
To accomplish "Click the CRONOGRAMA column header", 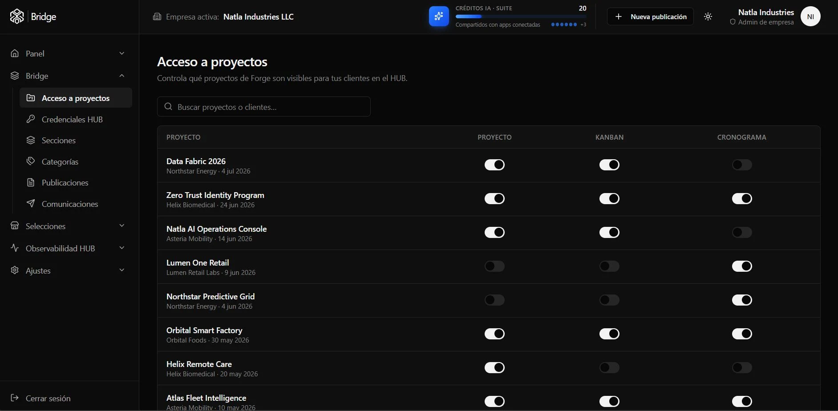I will pos(742,137).
